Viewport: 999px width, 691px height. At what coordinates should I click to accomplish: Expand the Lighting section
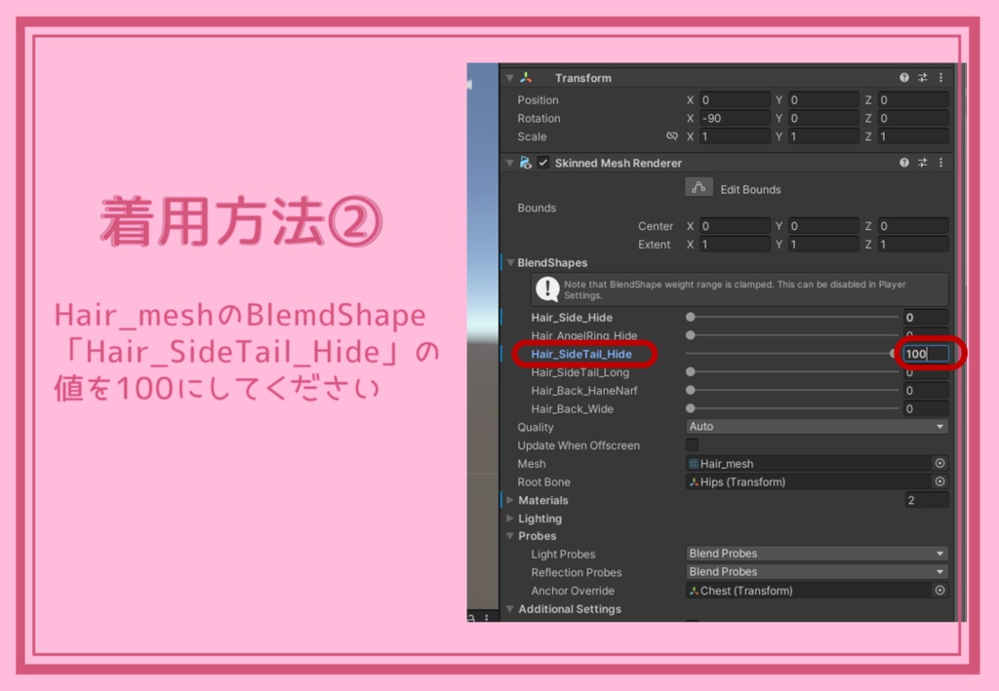pyautogui.click(x=509, y=518)
